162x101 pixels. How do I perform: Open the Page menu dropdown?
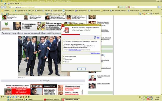[157, 14]
